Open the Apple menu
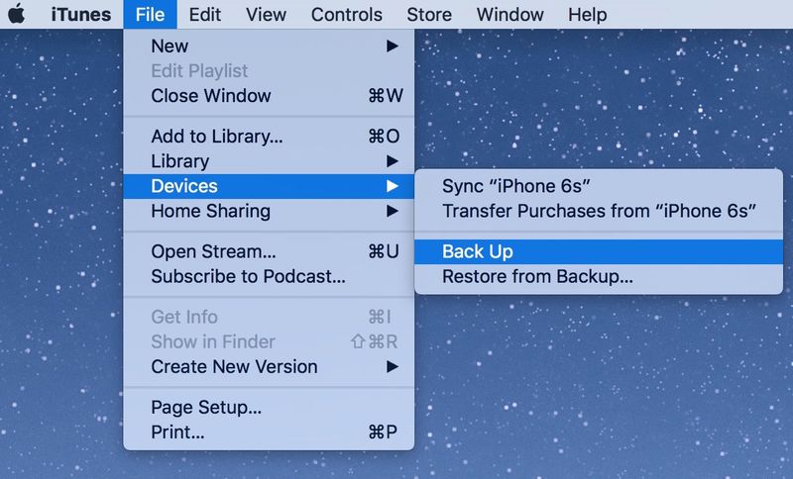Viewport: 793px width, 479px height. pos(17,14)
